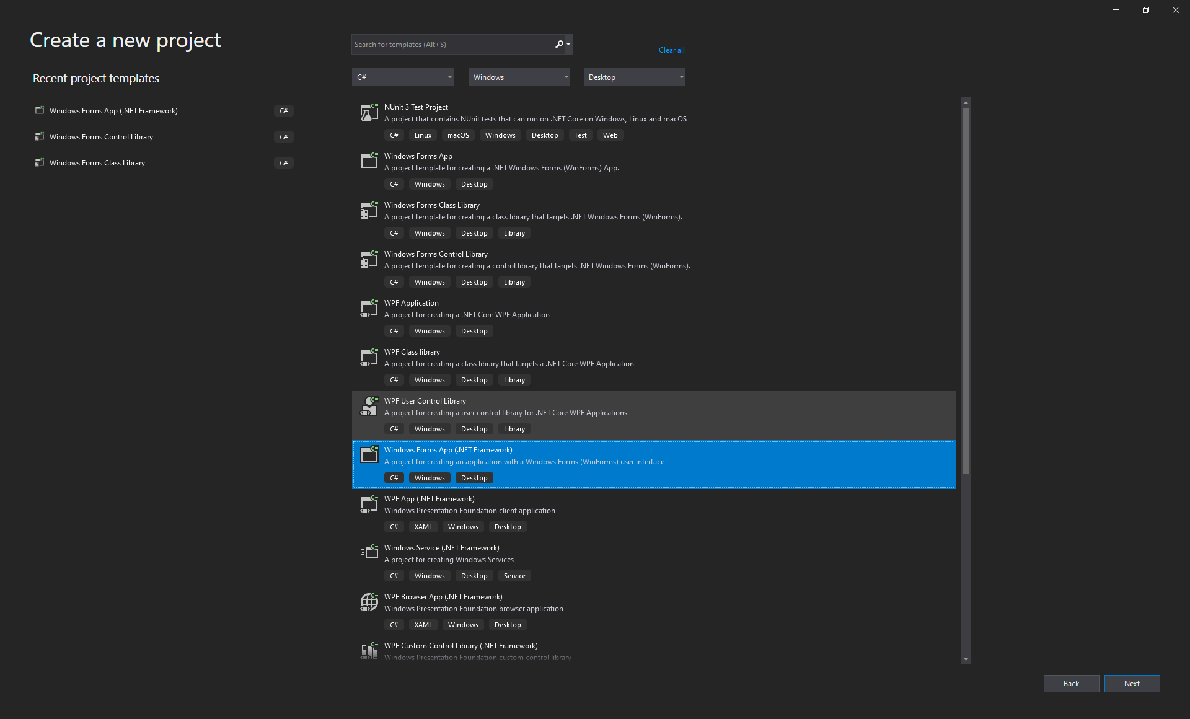The width and height of the screenshot is (1190, 719).
Task: Click the NUnit 3 Test Project template icon
Action: (369, 113)
